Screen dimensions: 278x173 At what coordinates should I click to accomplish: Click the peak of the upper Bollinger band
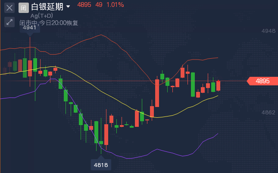tap(101, 35)
